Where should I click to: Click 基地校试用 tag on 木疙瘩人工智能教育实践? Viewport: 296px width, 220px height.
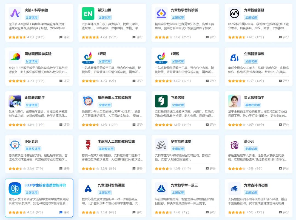pos(106,149)
